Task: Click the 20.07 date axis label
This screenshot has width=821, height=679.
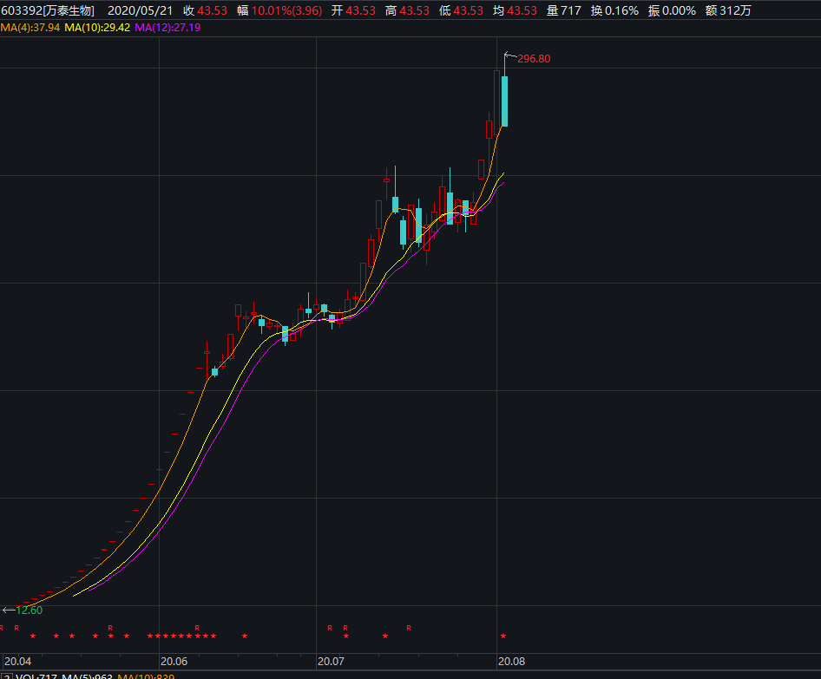Action: click(x=332, y=661)
